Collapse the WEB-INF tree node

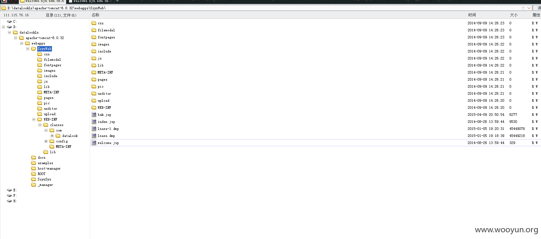coord(34,119)
